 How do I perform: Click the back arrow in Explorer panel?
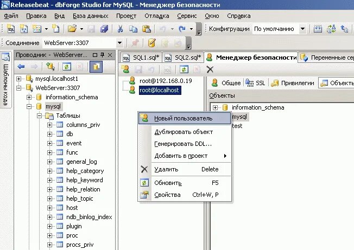point(21,67)
